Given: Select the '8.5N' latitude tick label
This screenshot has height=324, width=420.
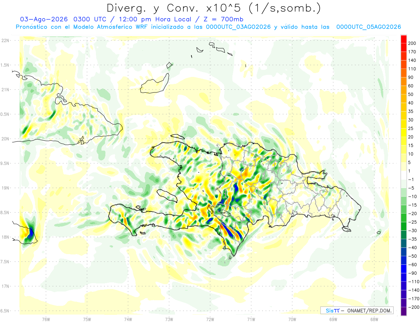Looking at the screenshot, I should point(5,213).
